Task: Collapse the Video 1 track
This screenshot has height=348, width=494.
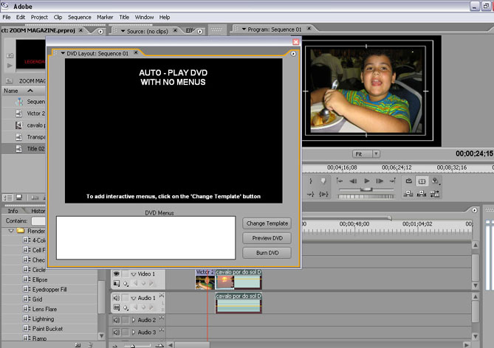Action: pos(134,274)
